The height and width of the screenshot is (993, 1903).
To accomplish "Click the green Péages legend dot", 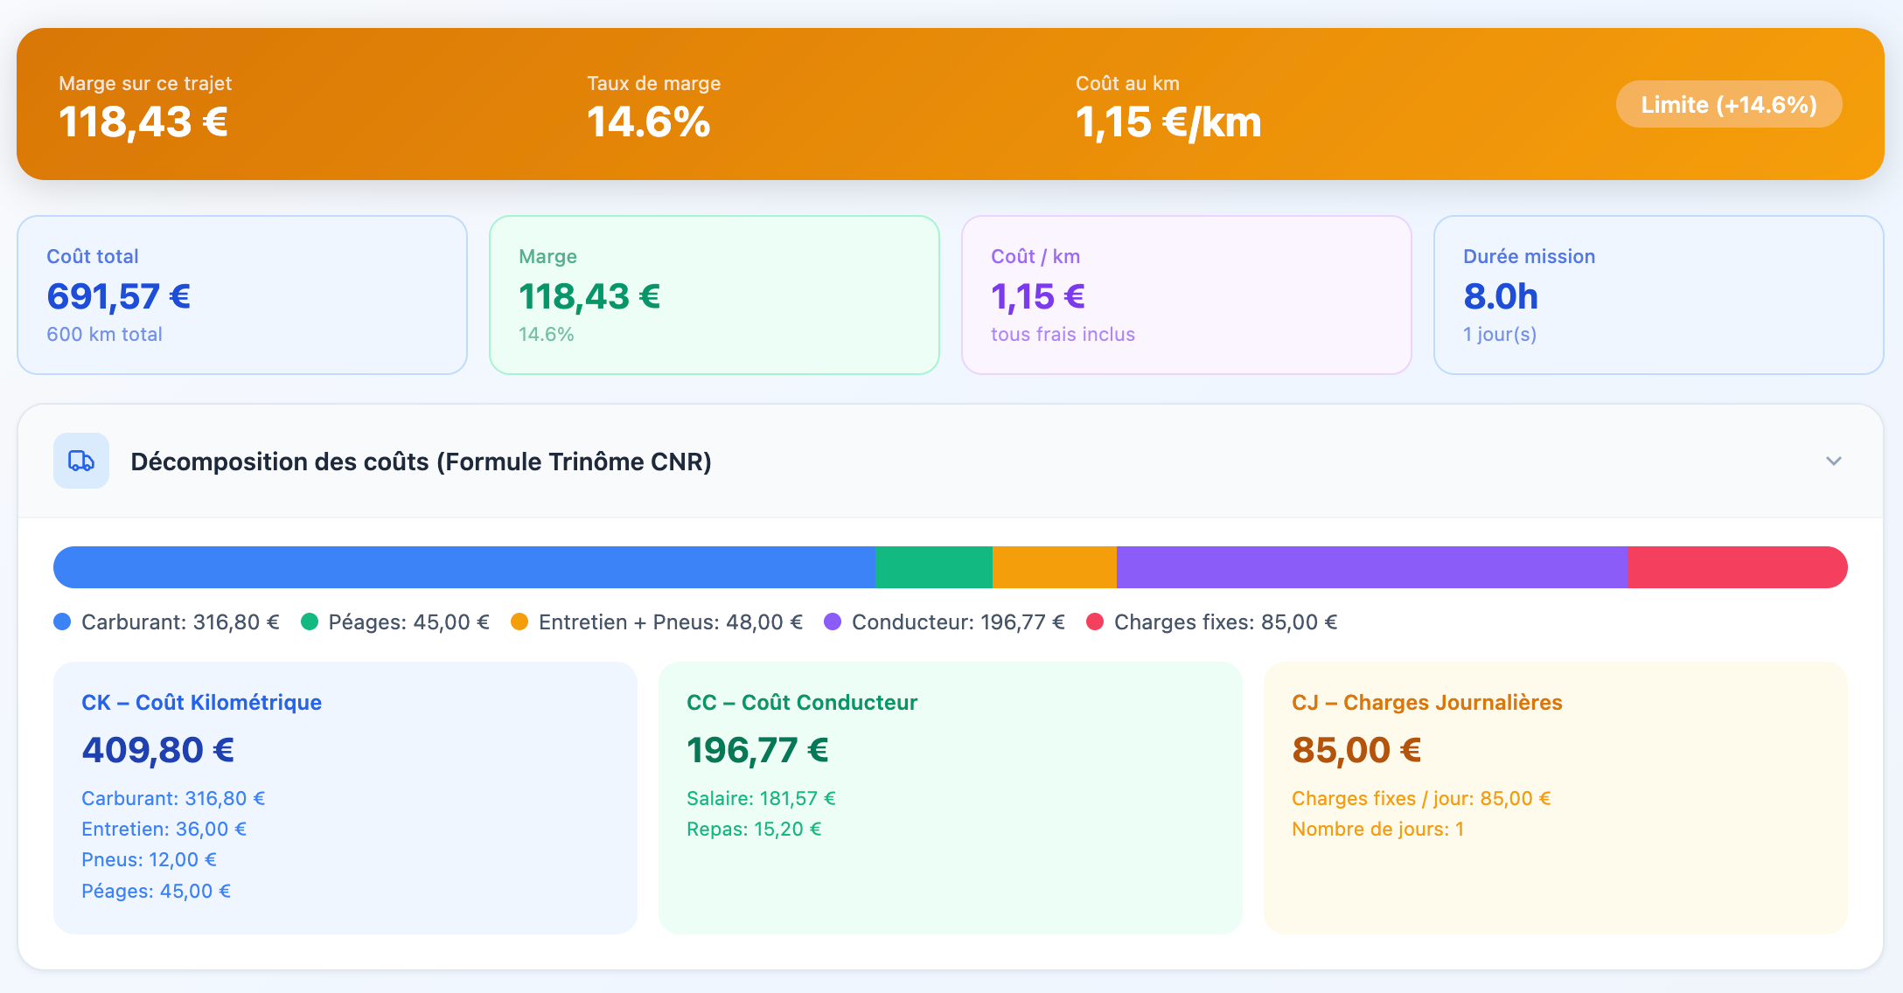I will (309, 621).
